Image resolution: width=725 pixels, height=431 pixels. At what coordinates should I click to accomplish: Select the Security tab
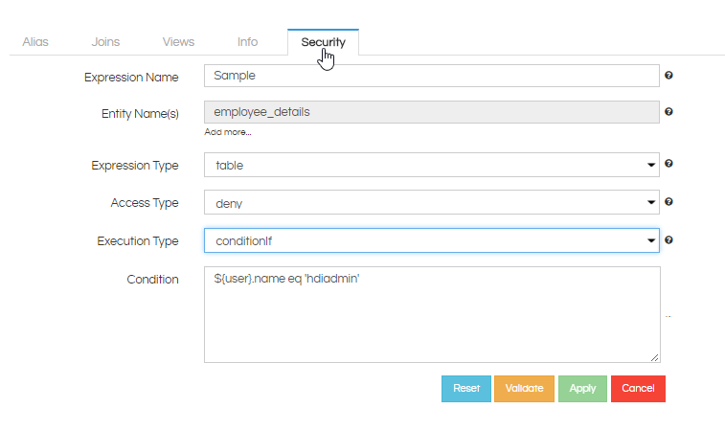tap(323, 42)
